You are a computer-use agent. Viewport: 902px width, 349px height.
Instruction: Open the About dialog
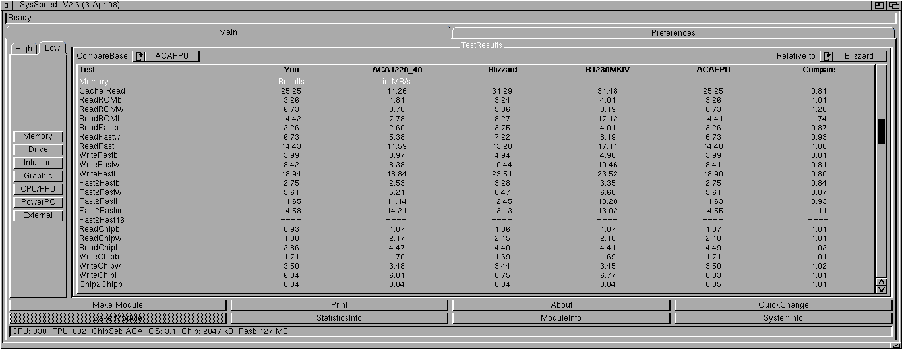(561, 305)
